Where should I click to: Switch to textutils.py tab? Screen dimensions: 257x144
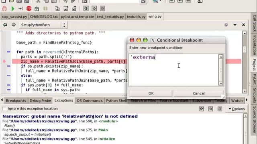tap(136, 17)
